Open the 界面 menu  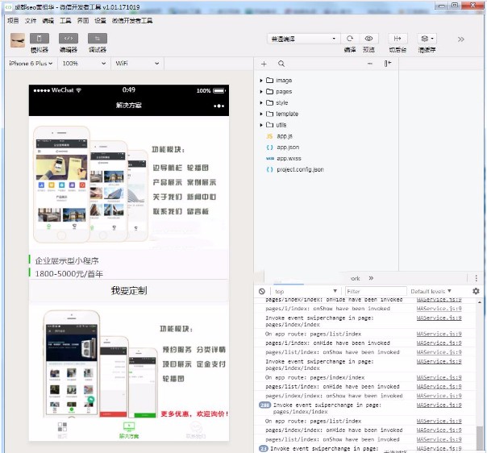[83, 20]
